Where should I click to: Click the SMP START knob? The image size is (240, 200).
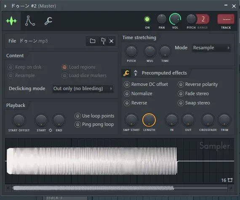pos(131,120)
